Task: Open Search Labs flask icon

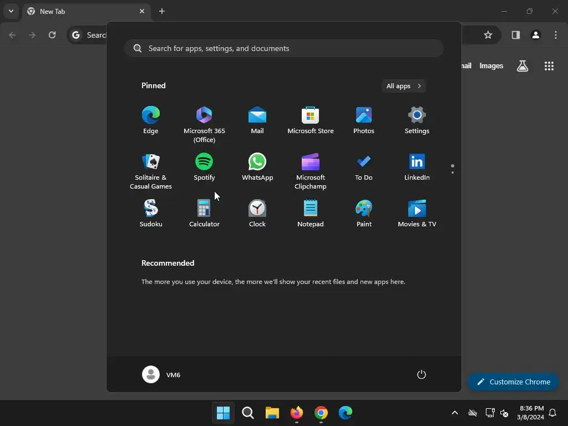Action: tap(523, 66)
